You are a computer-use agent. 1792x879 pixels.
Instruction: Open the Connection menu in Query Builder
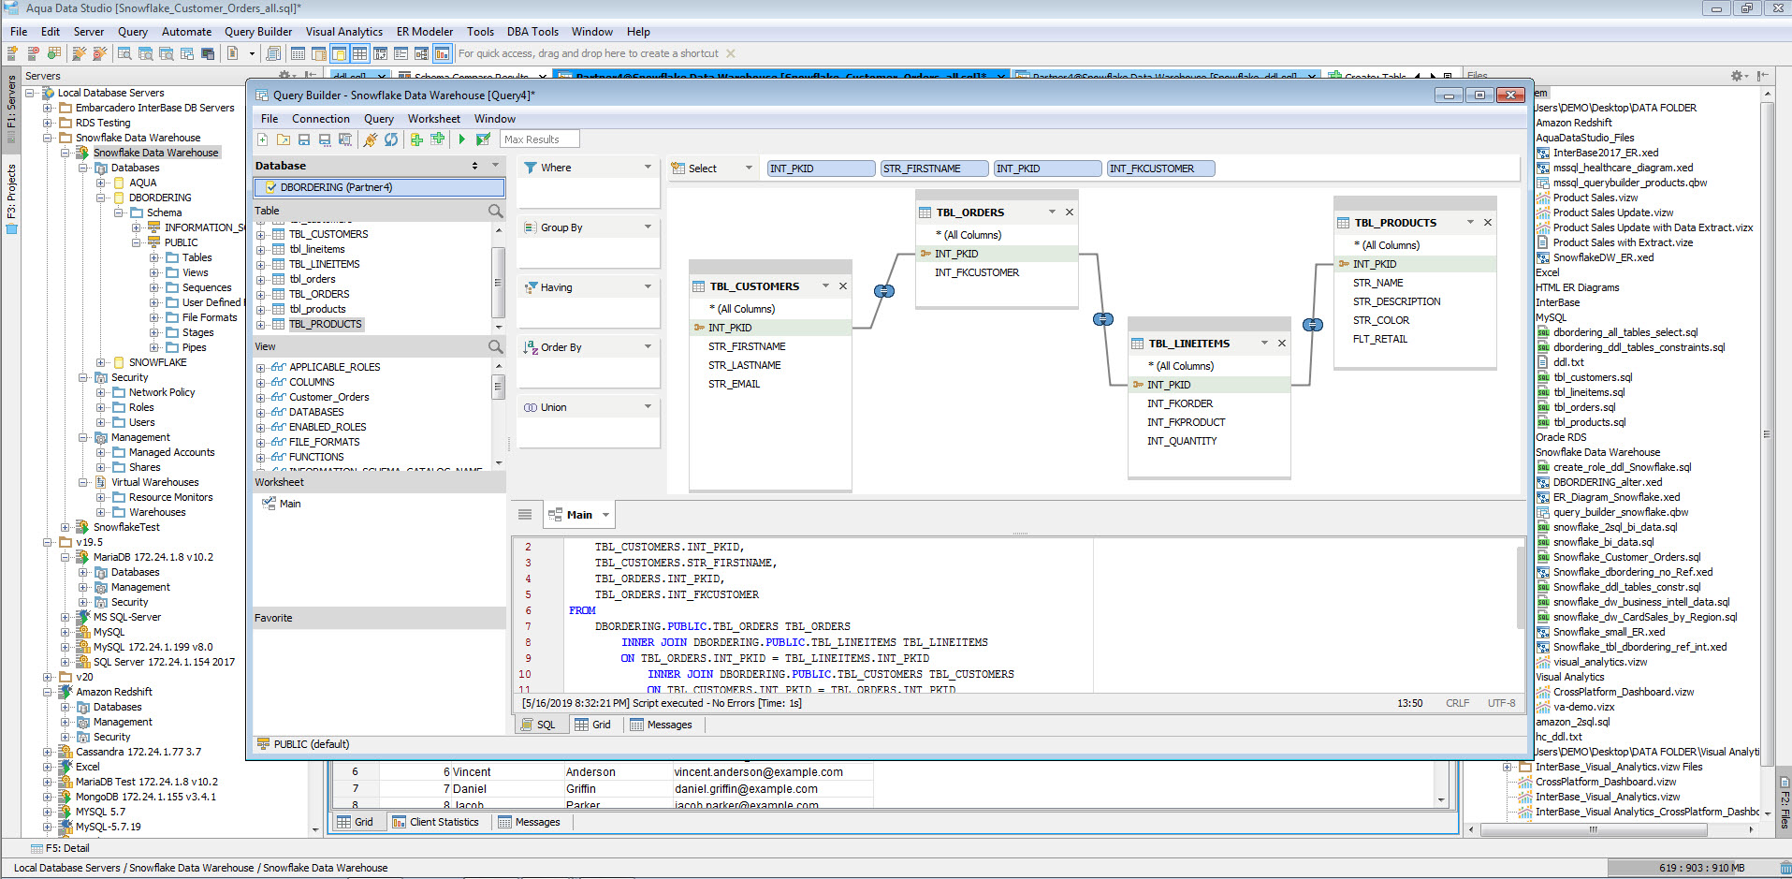321,118
